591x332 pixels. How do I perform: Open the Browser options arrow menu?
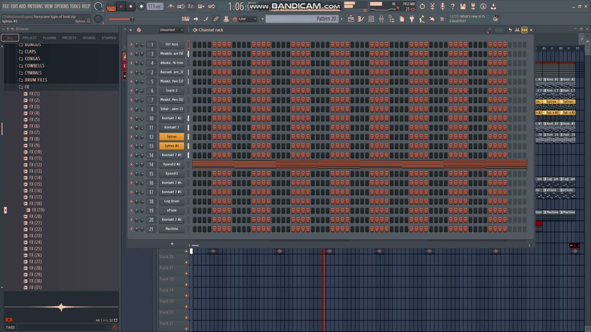[x=3, y=29]
